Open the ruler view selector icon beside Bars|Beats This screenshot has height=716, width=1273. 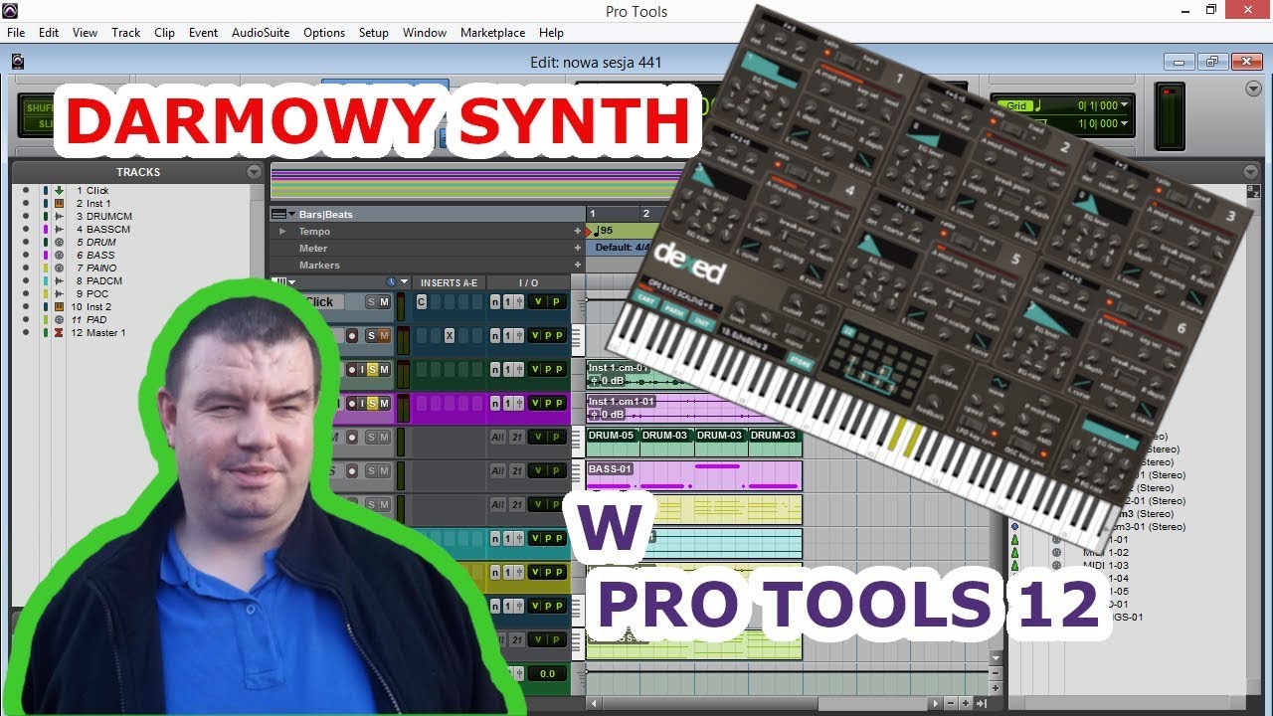[x=279, y=214]
